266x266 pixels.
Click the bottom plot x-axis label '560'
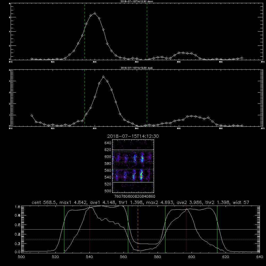click(123, 257)
